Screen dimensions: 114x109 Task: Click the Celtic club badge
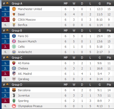pyautogui.click(x=14, y=47)
